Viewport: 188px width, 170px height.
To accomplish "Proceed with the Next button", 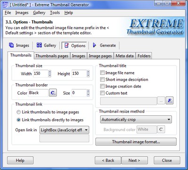I will pos(134,161).
